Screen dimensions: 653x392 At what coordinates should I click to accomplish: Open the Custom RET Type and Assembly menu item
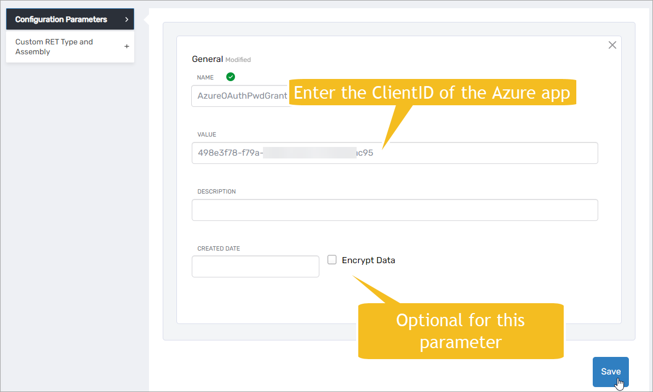point(54,47)
